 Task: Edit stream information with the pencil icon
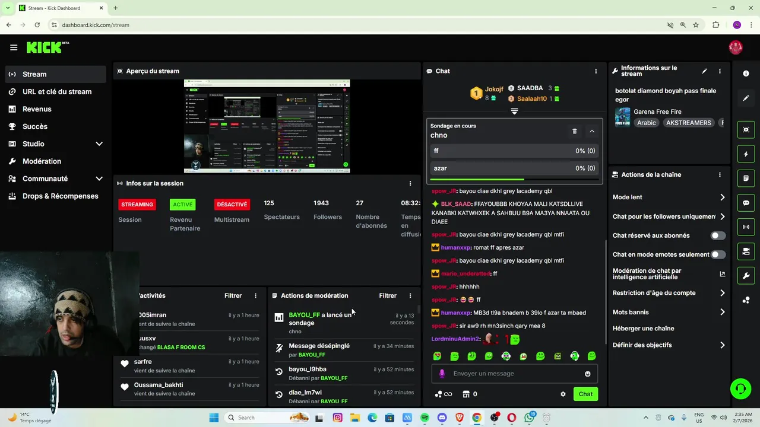[704, 71]
